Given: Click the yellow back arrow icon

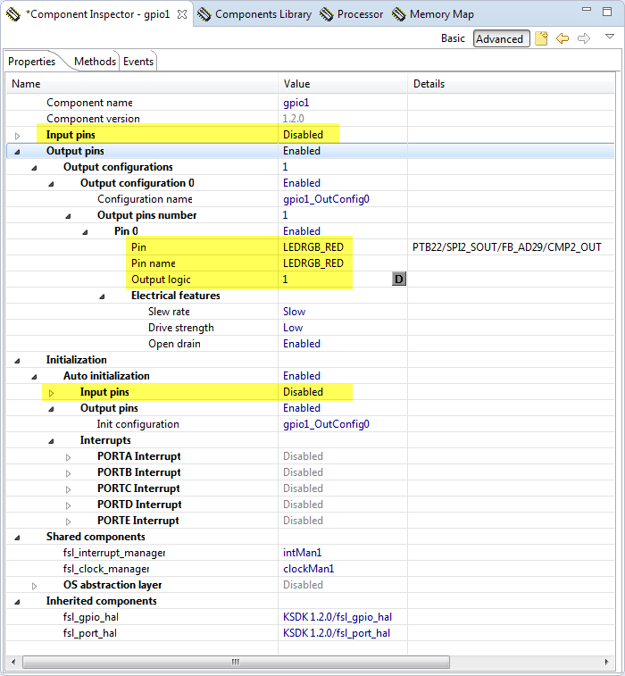Looking at the screenshot, I should point(562,38).
